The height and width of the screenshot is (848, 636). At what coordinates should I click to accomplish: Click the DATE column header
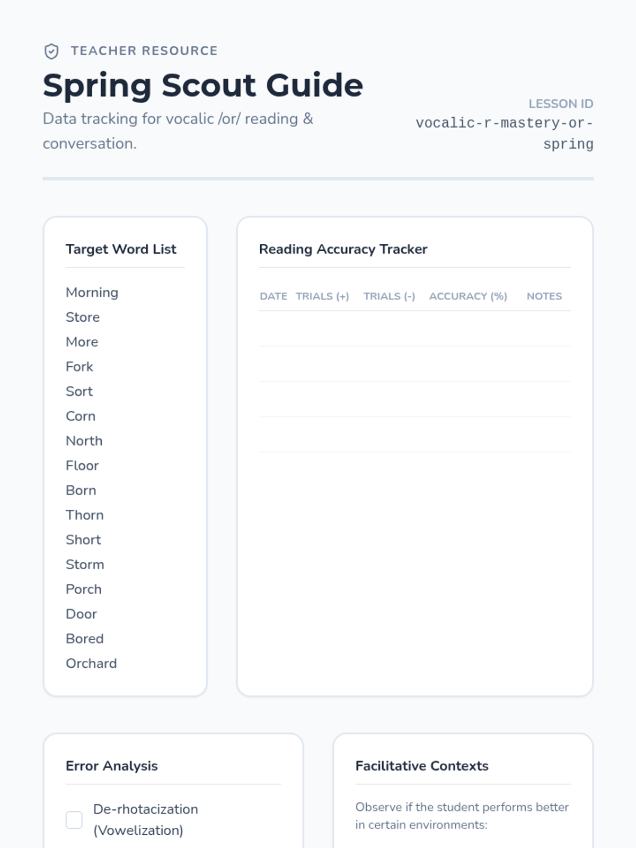[x=273, y=296]
